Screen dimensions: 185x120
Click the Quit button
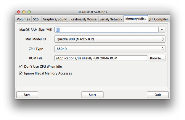158,95
